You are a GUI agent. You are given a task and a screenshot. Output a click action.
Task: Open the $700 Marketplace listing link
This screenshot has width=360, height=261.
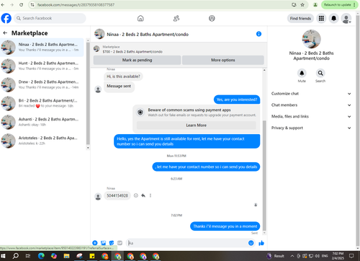[x=132, y=52]
